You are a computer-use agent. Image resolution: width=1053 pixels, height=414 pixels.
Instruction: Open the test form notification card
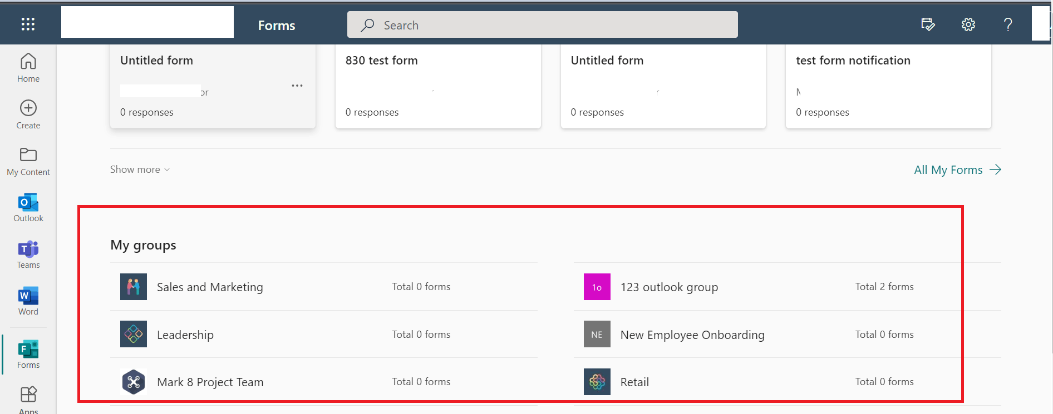[888, 86]
